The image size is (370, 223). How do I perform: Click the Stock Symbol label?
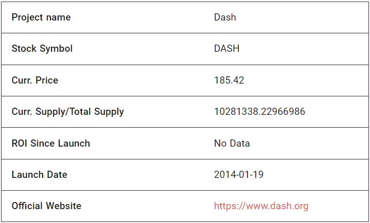tap(42, 49)
